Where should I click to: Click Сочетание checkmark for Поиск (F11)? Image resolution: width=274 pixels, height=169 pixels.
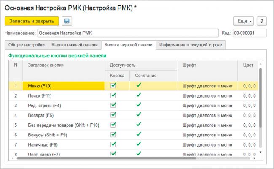coord(139,95)
